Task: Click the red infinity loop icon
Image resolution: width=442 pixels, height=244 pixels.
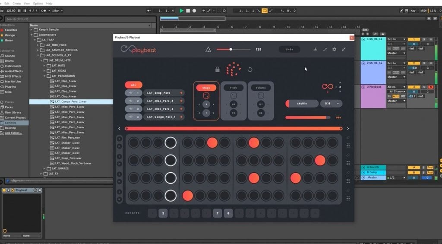Action: 327,87
